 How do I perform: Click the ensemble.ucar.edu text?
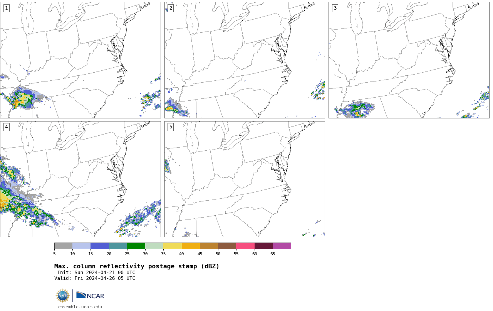coord(80,307)
